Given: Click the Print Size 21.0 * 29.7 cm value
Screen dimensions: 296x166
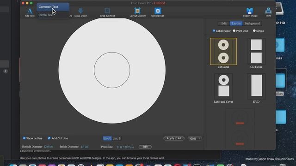Looking at the screenshot, I should coord(125,147).
